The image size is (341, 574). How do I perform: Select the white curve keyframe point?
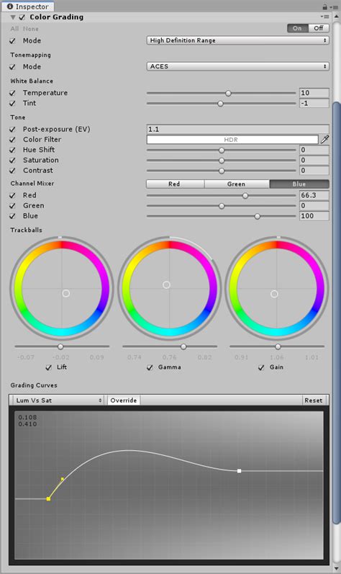pyautogui.click(x=239, y=471)
